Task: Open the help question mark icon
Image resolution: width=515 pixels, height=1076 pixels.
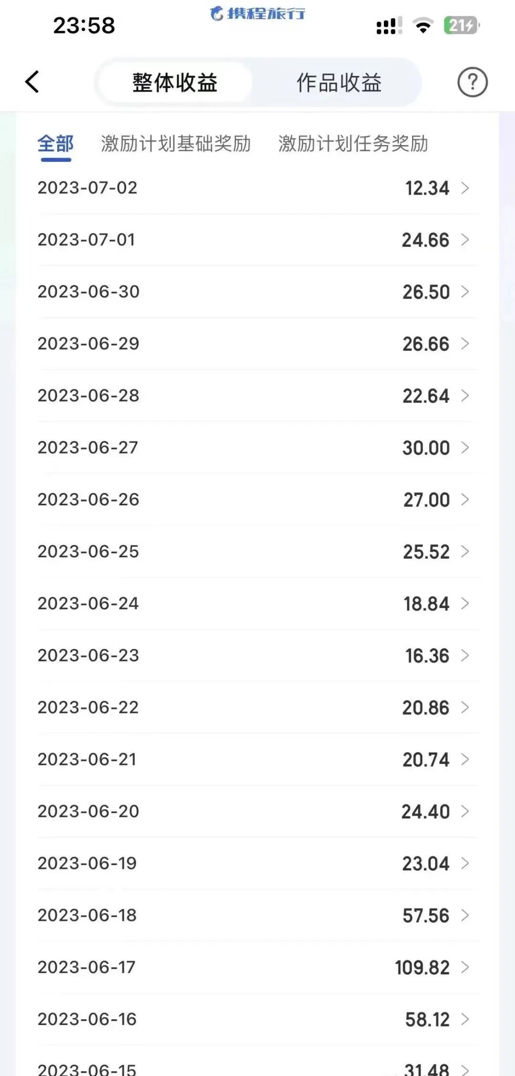Action: point(472,82)
